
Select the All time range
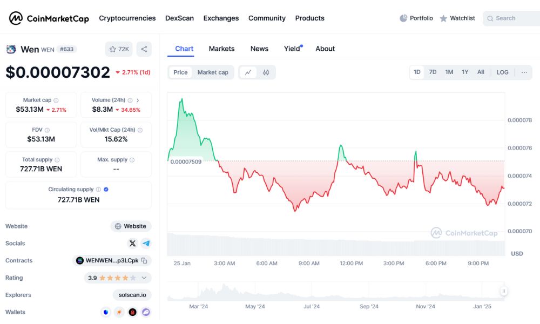(x=481, y=72)
